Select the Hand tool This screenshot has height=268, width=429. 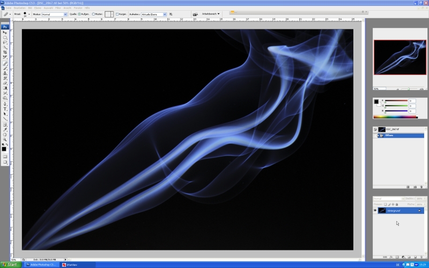point(5,135)
